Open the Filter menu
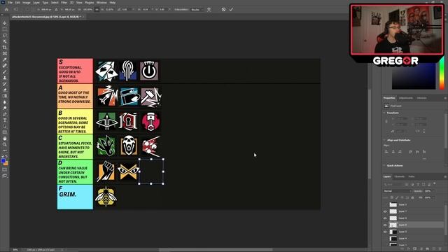This screenshot has width=448, height=252. pos(64,3)
